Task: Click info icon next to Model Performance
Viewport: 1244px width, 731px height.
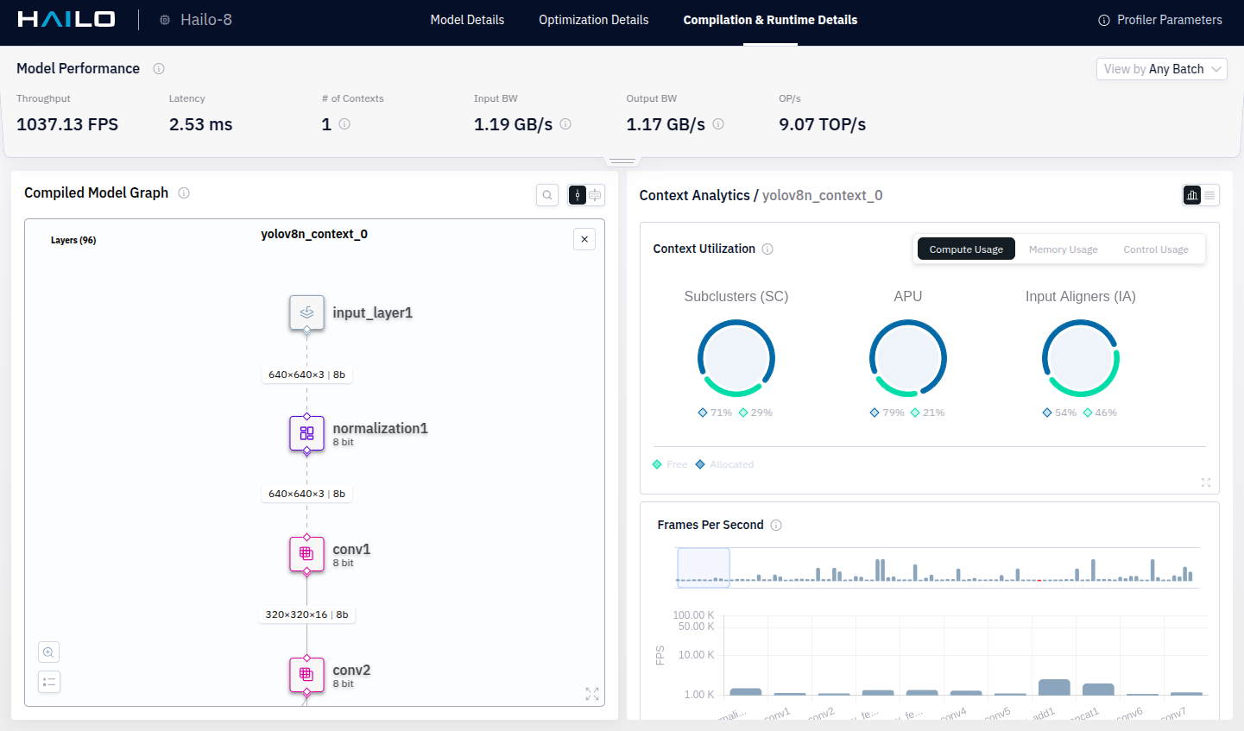Action: 159,69
